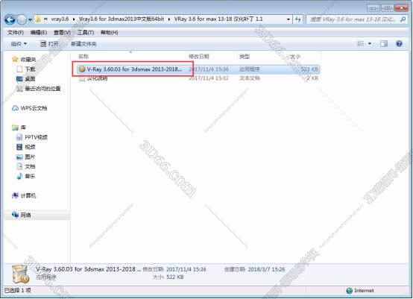Click the 已选择 1 项 status text

tap(18, 290)
